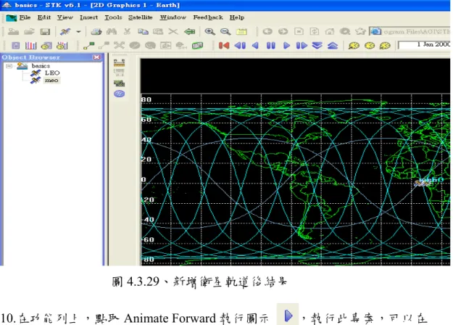Click the Copy toolbar icon
This screenshot has width=453, height=325.
click(x=143, y=31)
